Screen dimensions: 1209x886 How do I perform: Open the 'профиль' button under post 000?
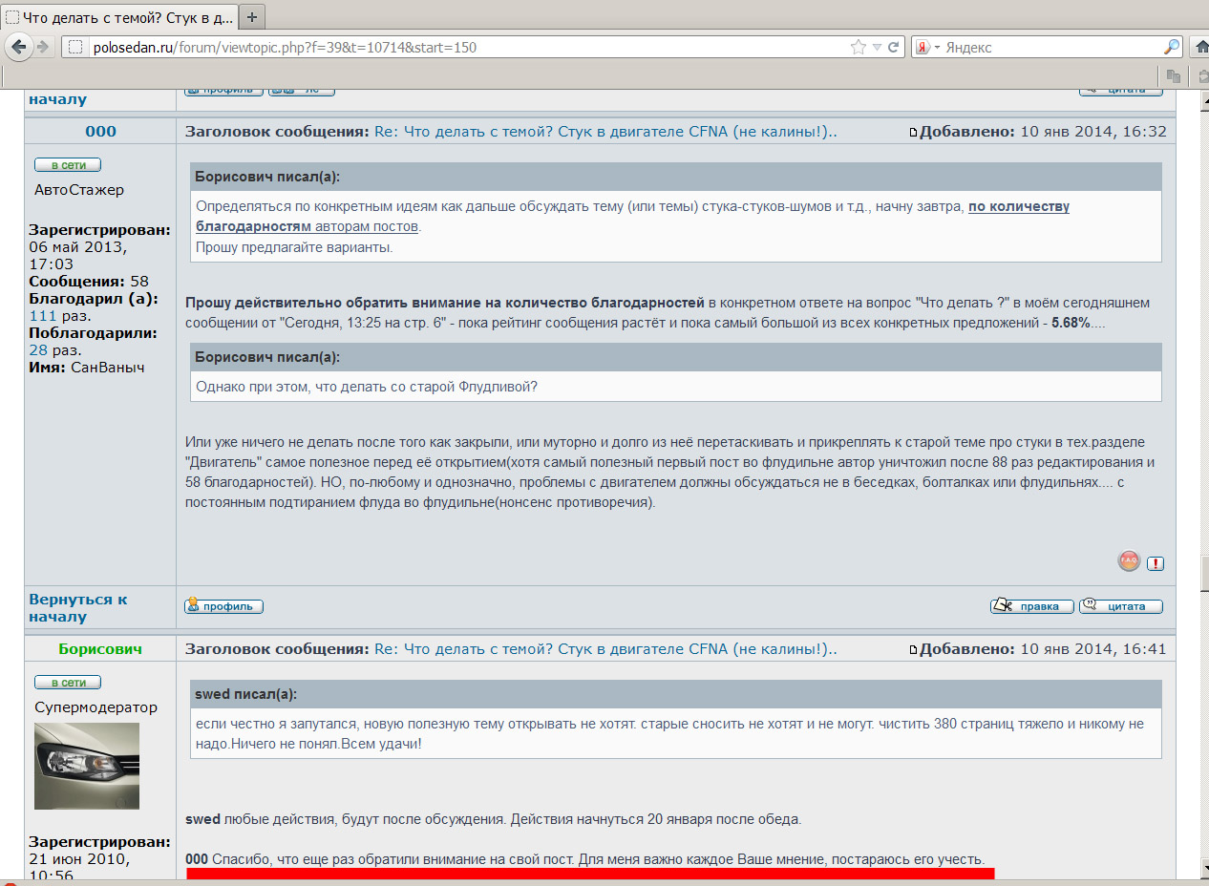point(223,606)
